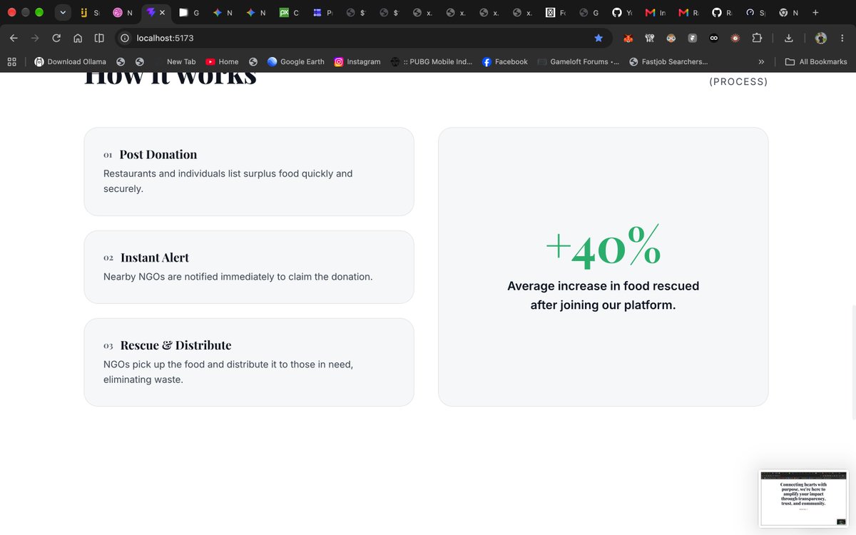856x535 pixels.
Task: Open the red fox extension icon
Action: point(628,38)
